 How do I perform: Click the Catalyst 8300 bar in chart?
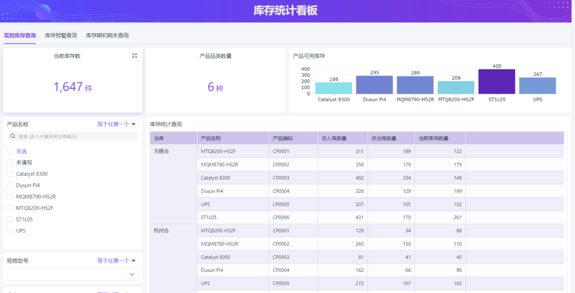(333, 88)
